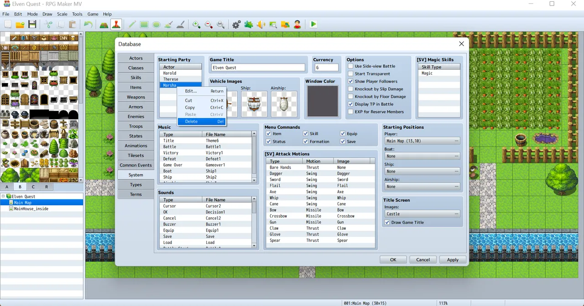This screenshot has height=306, width=584.
Task: Toggle Knockout by Floor Damage
Action: click(350, 96)
